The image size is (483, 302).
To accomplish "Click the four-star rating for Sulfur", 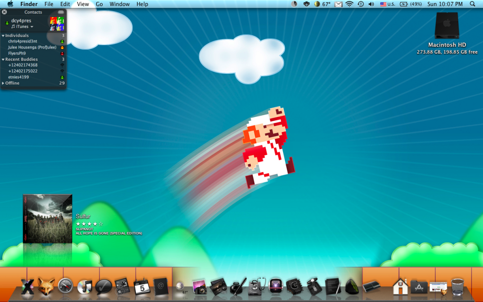I will point(89,224).
